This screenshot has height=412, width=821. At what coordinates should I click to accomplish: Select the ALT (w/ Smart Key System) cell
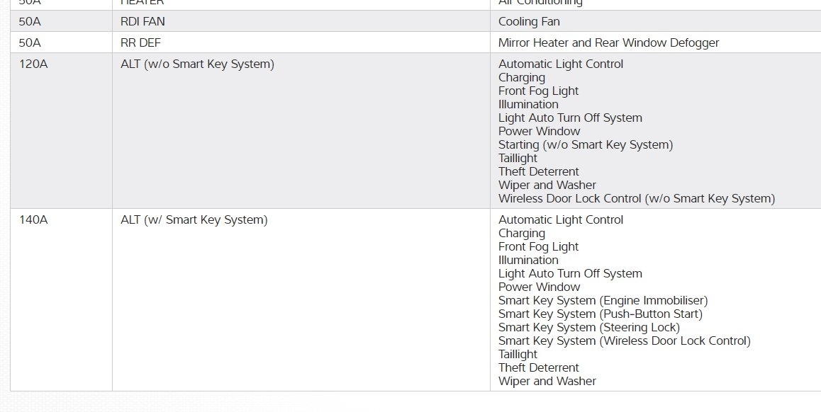pos(194,219)
